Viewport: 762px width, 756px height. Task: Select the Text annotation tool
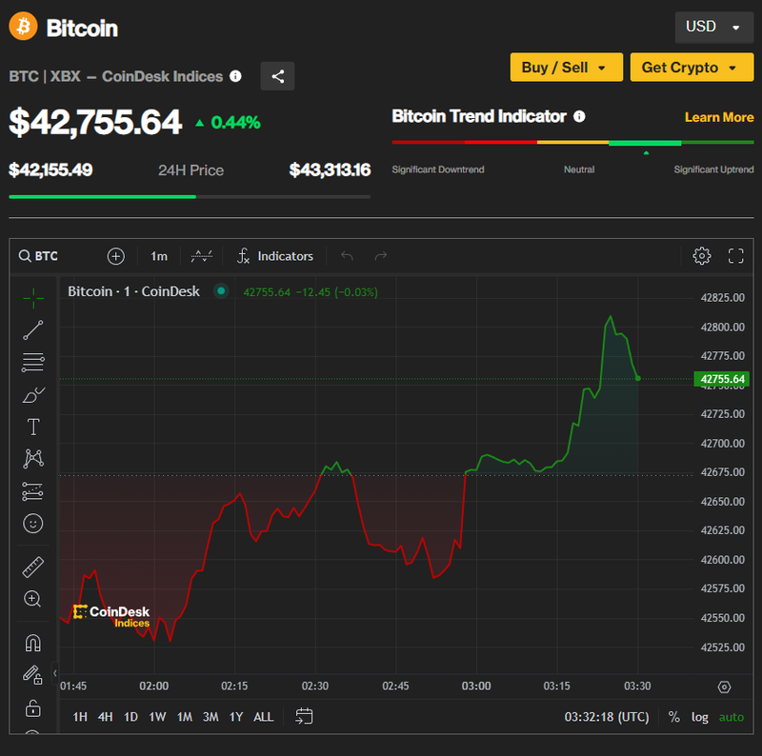[x=33, y=427]
